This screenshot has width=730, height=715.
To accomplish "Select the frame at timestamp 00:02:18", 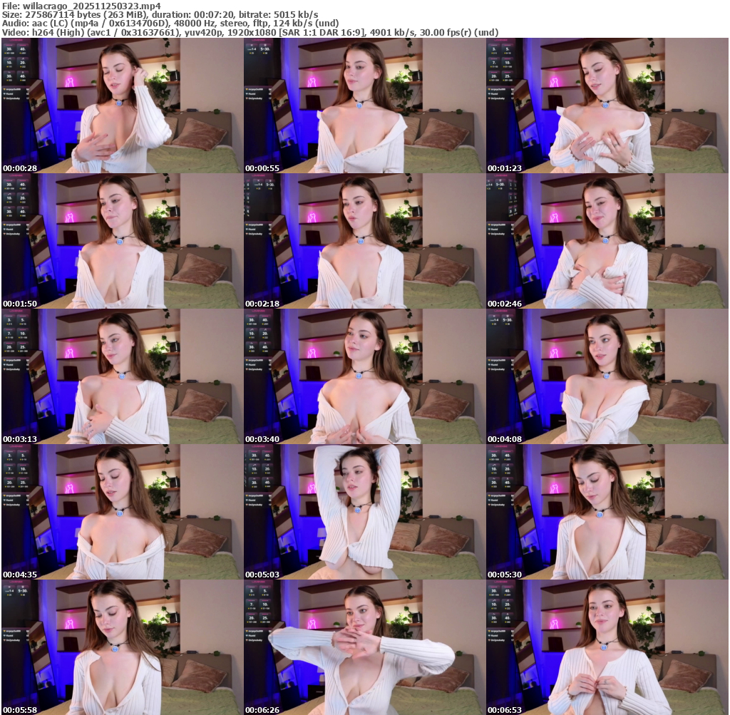I will tap(364, 241).
